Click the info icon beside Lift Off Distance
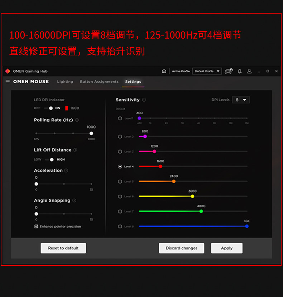Screen dimensions: 283x297 tap(75, 150)
